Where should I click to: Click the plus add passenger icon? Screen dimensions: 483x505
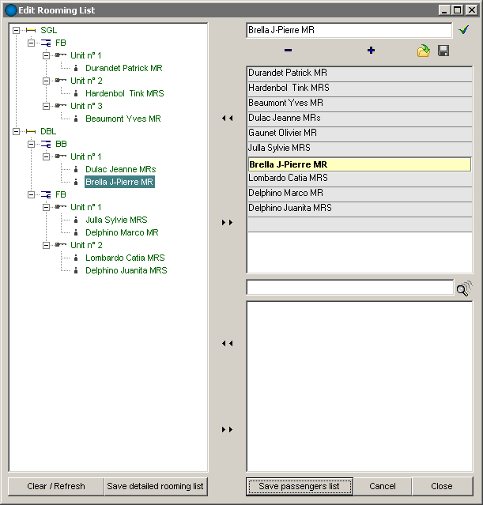pos(371,51)
